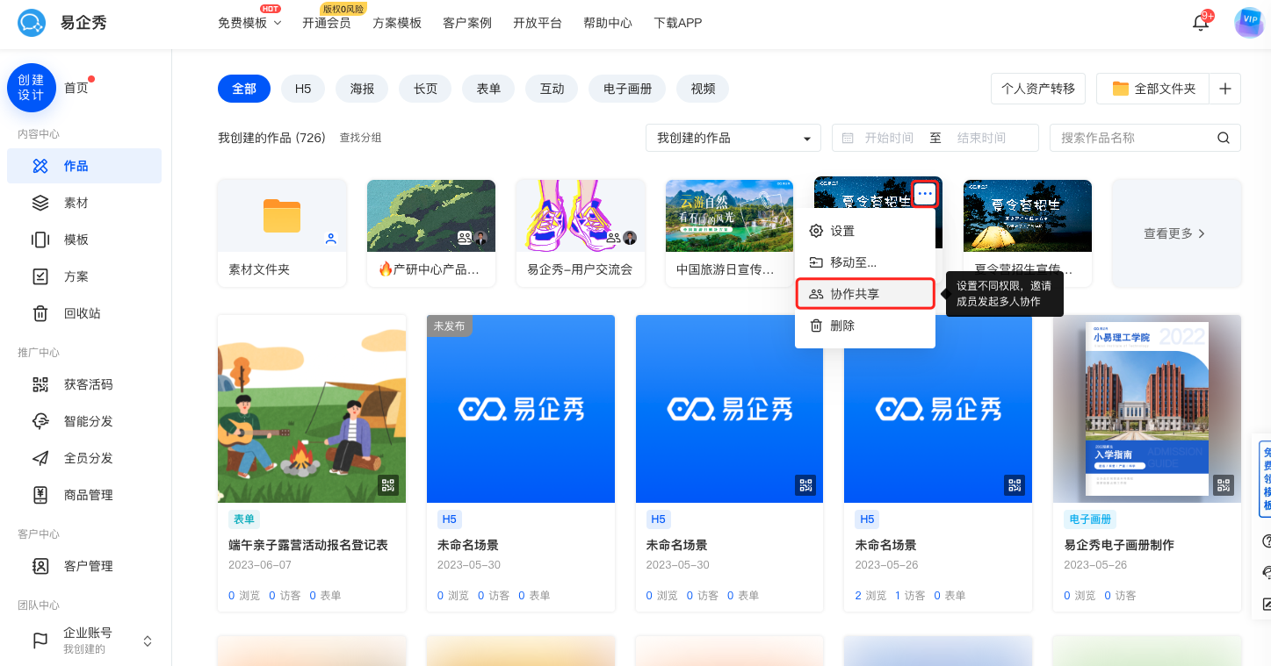Open 帮助中心 in the top menu
This screenshot has height=666, width=1271.
click(608, 23)
